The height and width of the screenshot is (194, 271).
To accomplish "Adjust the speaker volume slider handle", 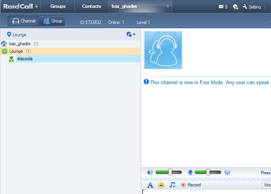I will click(x=170, y=172).
